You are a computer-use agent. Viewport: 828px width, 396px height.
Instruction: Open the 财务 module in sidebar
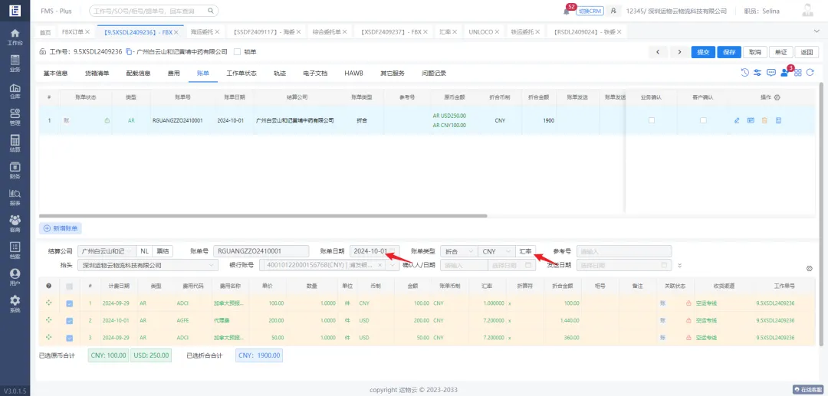(15, 170)
